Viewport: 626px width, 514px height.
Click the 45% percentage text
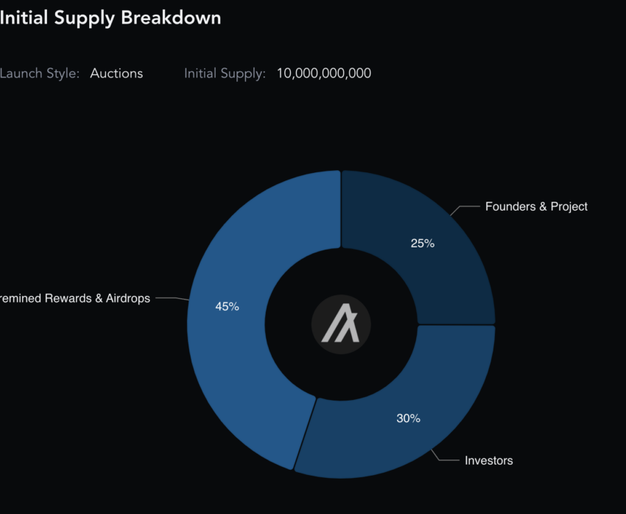pos(227,306)
